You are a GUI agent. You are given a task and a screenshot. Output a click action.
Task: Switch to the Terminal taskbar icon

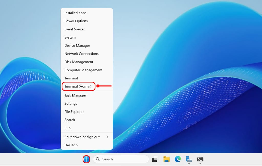(x=200, y=159)
